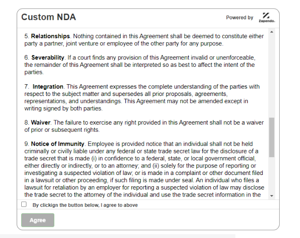Click scrollbar track above the thumb
300x238 pixels.
(x=272, y=75)
